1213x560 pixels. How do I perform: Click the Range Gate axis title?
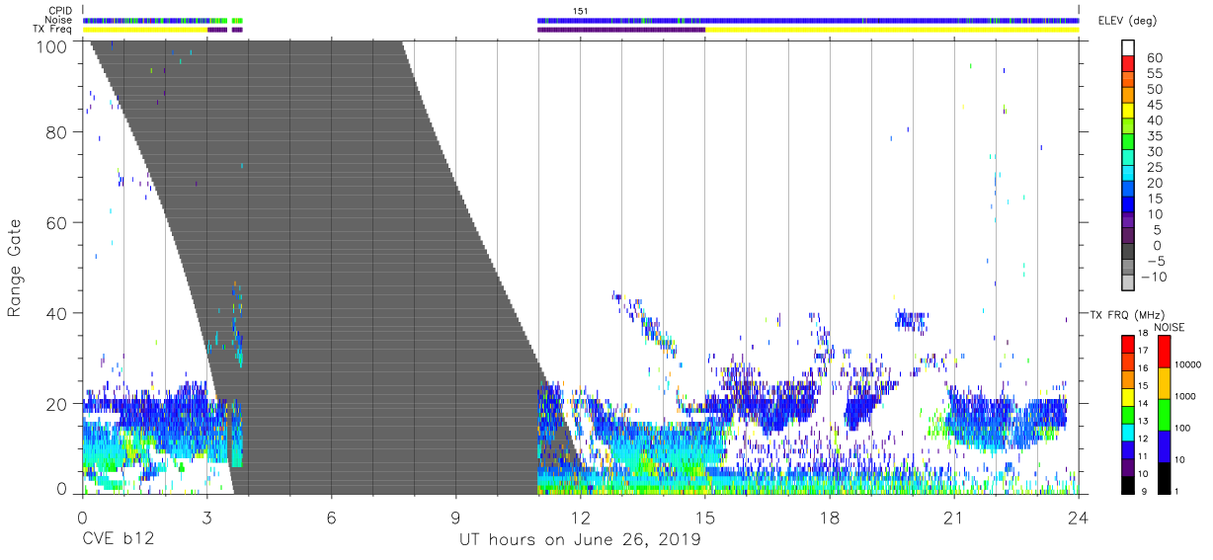[x=15, y=269]
